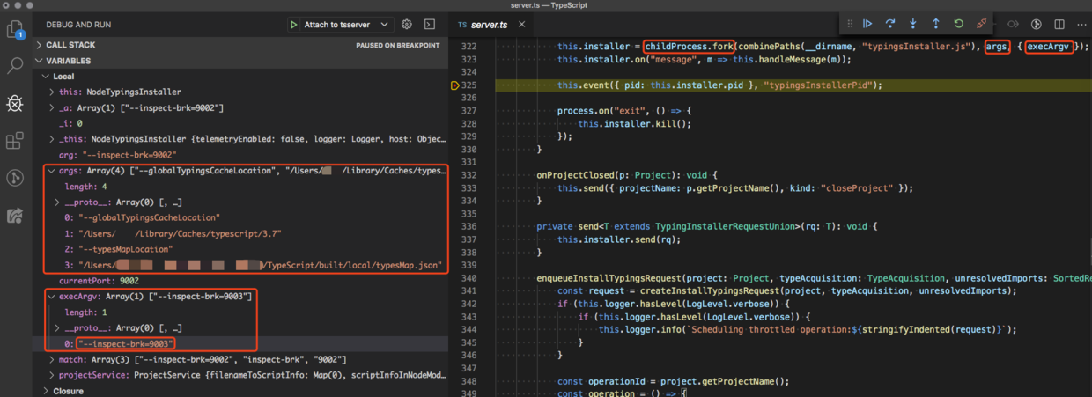The height and width of the screenshot is (397, 1092).
Task: Select the server.ts editor tab
Action: [489, 25]
